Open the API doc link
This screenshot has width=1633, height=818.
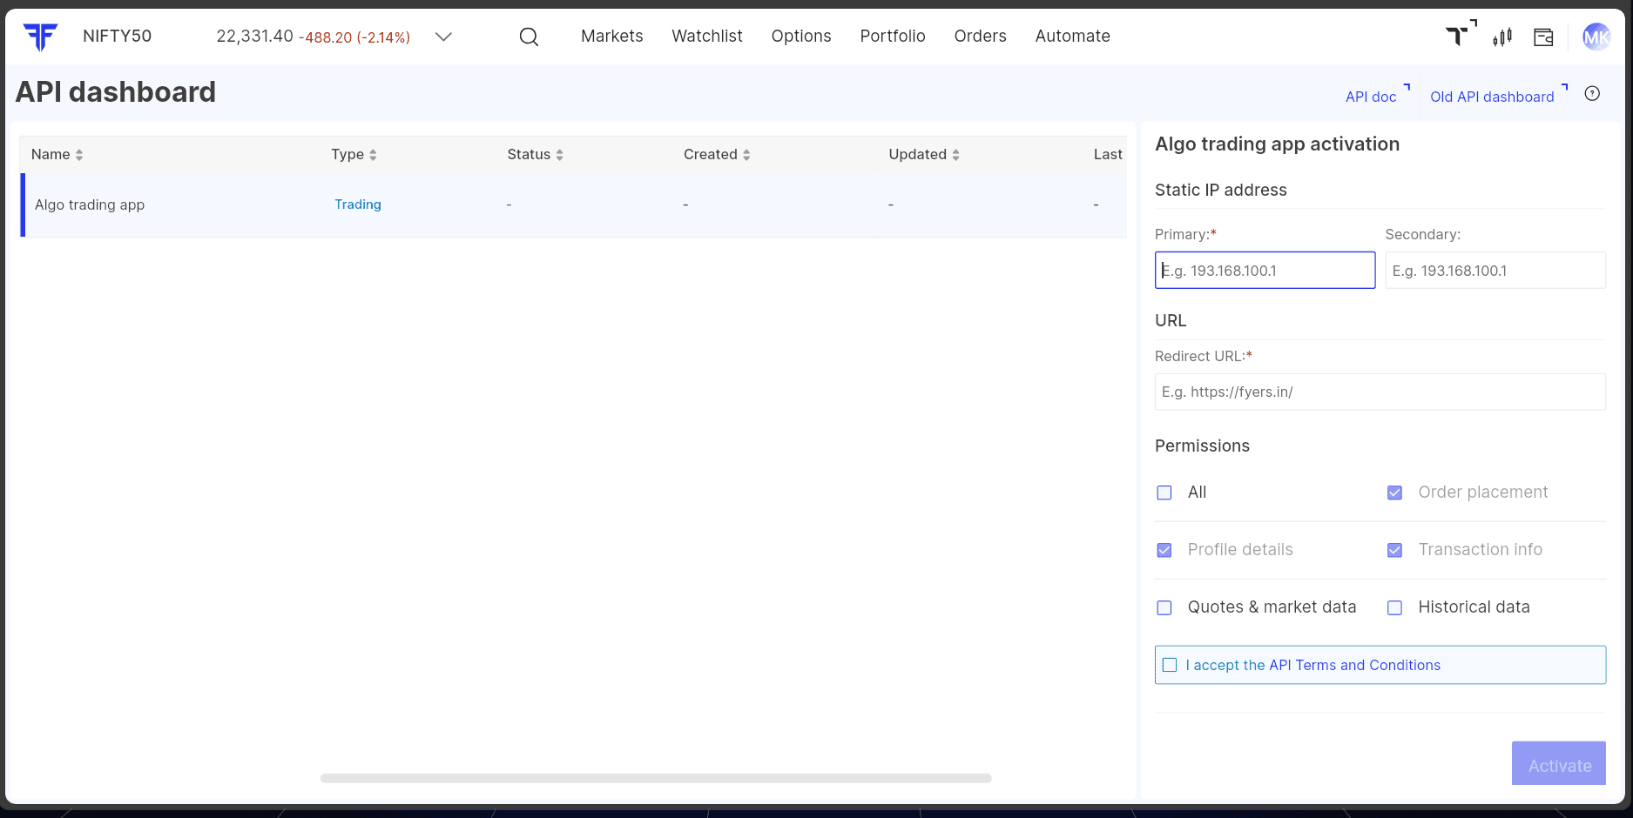[x=1371, y=97]
